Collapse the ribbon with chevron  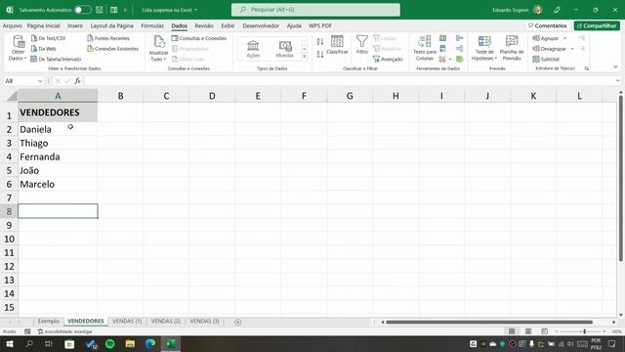coord(616,67)
